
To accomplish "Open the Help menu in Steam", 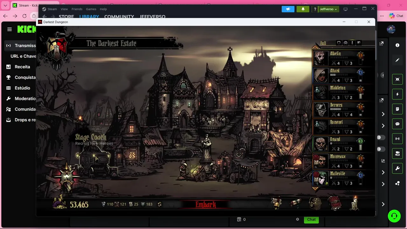I will point(103,9).
